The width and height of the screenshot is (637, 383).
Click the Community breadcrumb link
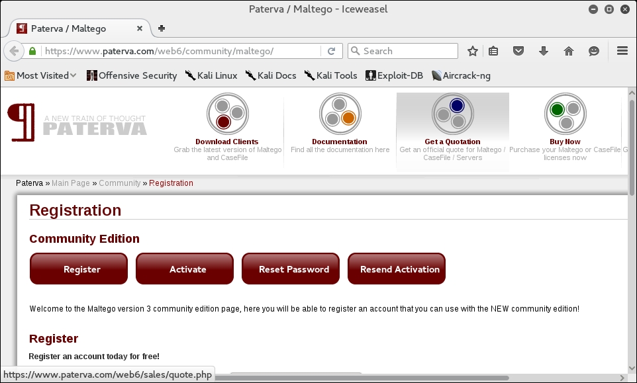[119, 183]
